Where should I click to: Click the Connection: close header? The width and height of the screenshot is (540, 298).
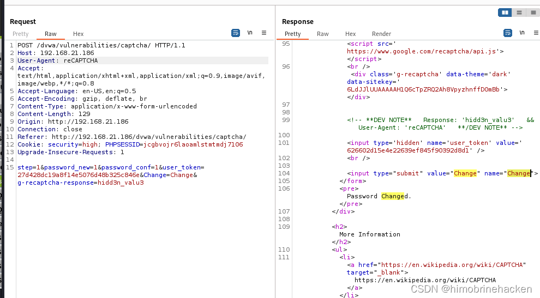[50, 129]
